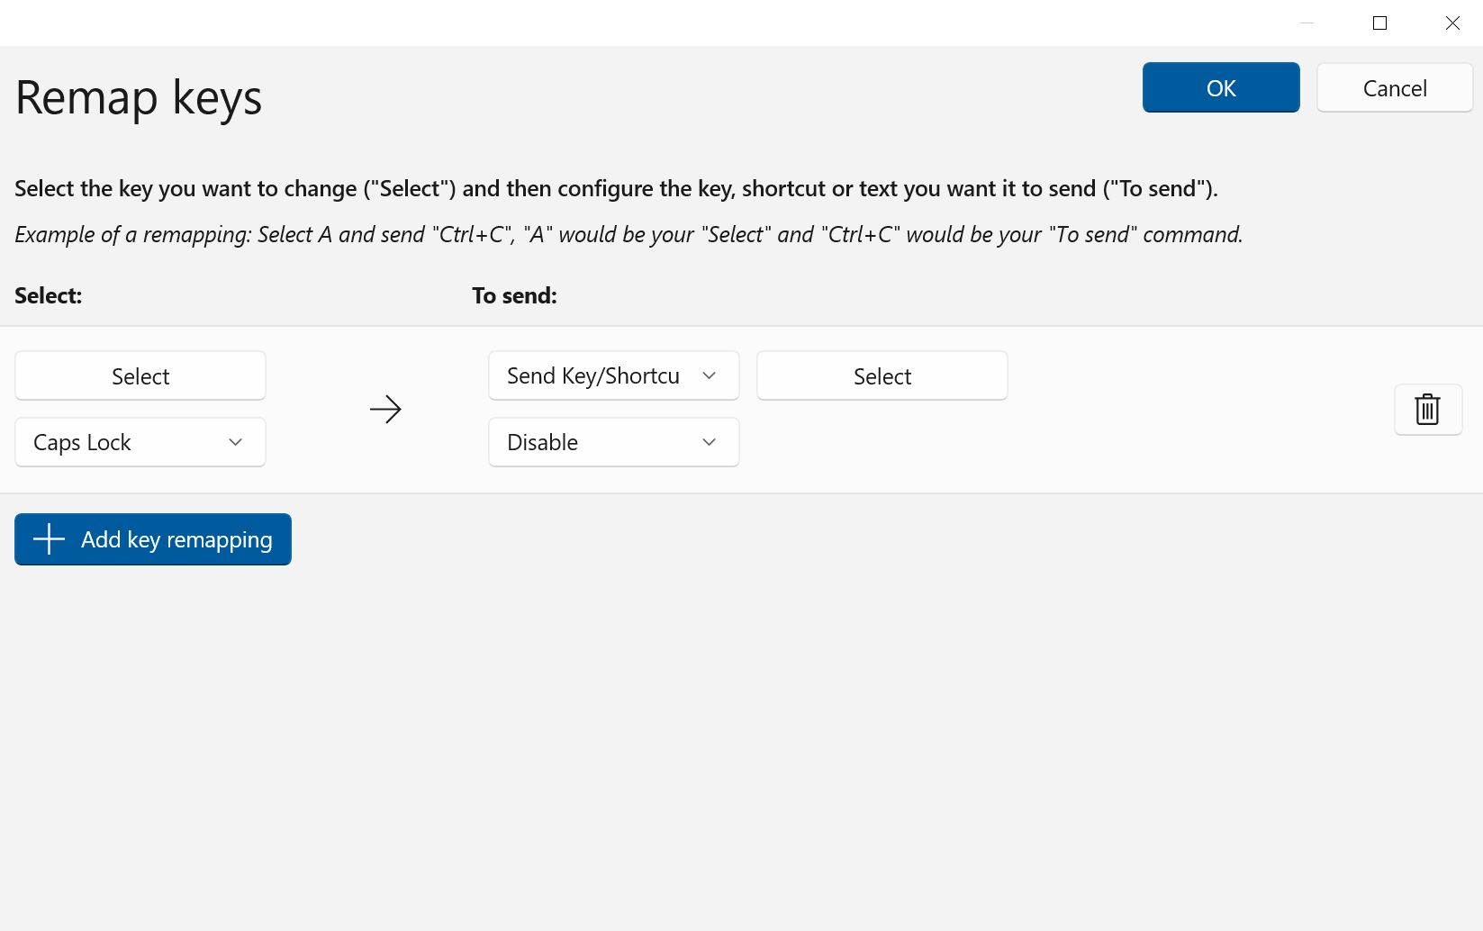The height and width of the screenshot is (931, 1483).
Task: Click the chevron beside Send Key/Shortcut
Action: (709, 375)
